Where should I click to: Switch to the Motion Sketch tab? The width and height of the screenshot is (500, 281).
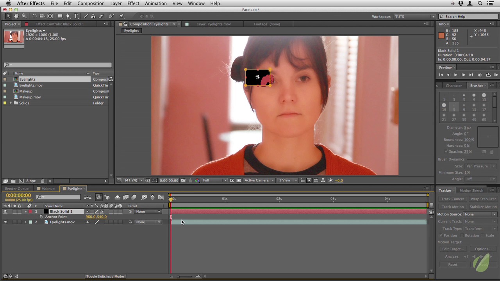[471, 190]
